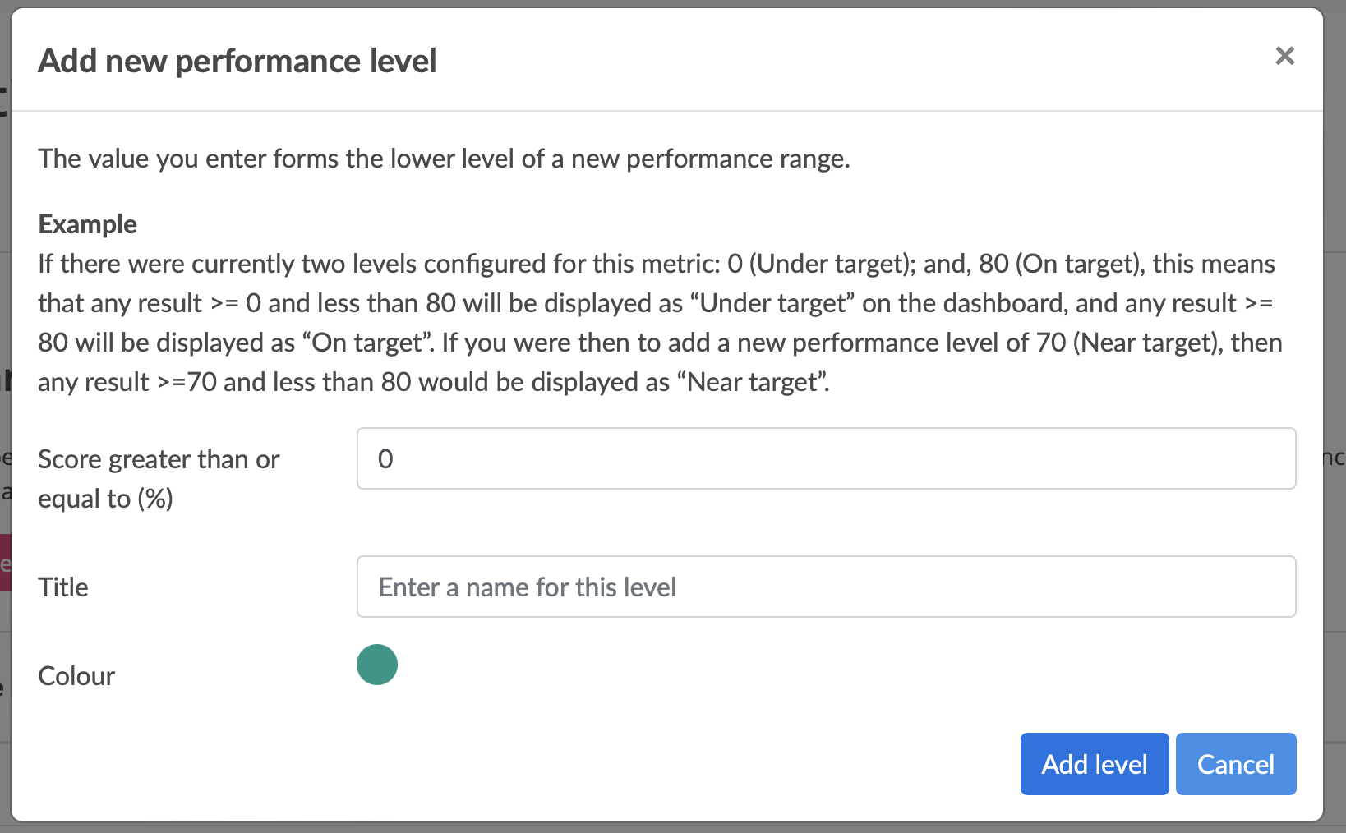Click the 'Add new performance level' heading
This screenshot has width=1346, height=833.
(x=237, y=62)
